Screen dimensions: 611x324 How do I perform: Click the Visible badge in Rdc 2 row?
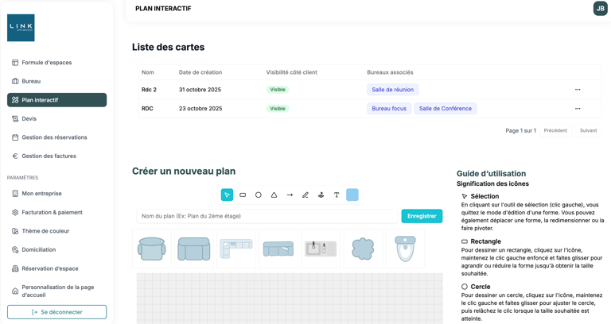tap(278, 90)
